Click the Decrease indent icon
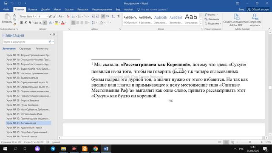This screenshot has width=272, height=153. [x=93, y=16]
